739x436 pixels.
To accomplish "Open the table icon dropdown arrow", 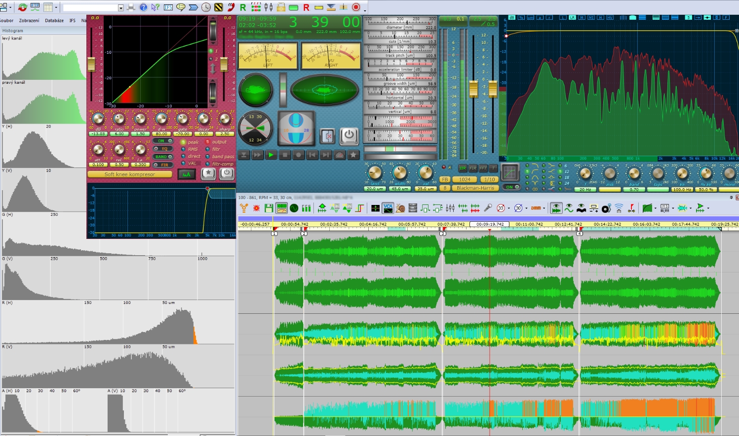I will click(x=56, y=7).
